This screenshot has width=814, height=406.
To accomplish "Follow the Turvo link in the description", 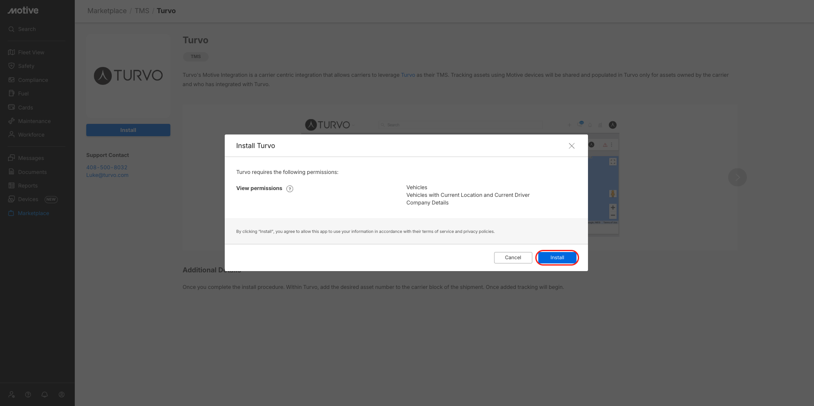I will (408, 75).
